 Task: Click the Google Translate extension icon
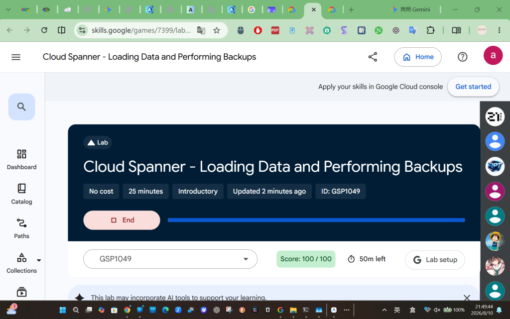[413, 30]
